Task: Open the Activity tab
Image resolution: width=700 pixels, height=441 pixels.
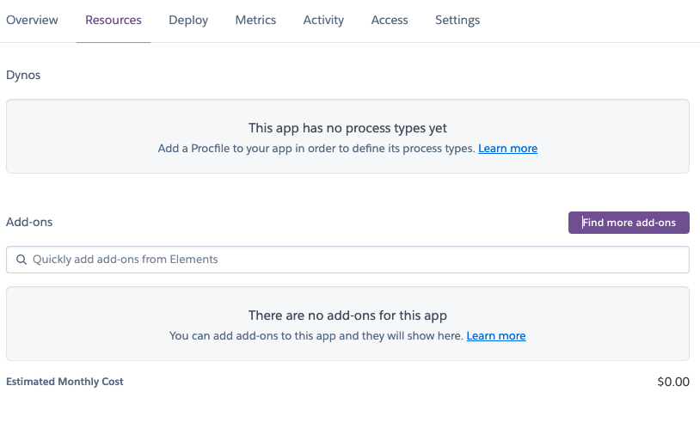Action: 323,20
